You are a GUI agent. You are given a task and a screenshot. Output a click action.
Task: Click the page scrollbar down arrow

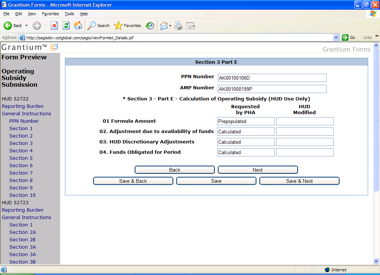376,261
